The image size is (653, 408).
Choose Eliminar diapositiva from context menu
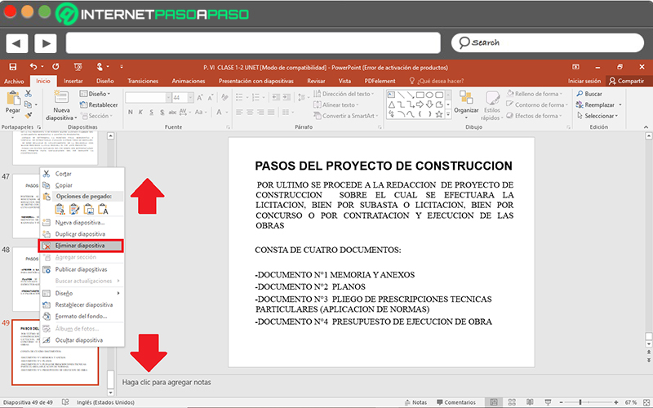click(x=82, y=245)
